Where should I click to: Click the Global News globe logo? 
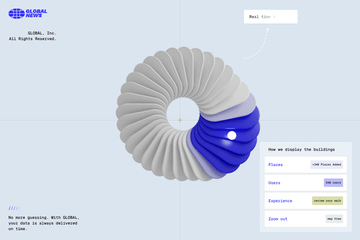pos(17,13)
